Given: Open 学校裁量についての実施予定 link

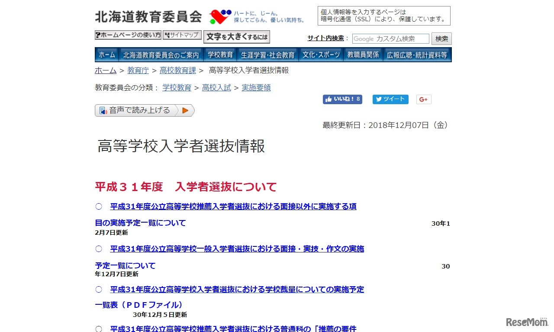Looking at the screenshot, I should 237,290.
